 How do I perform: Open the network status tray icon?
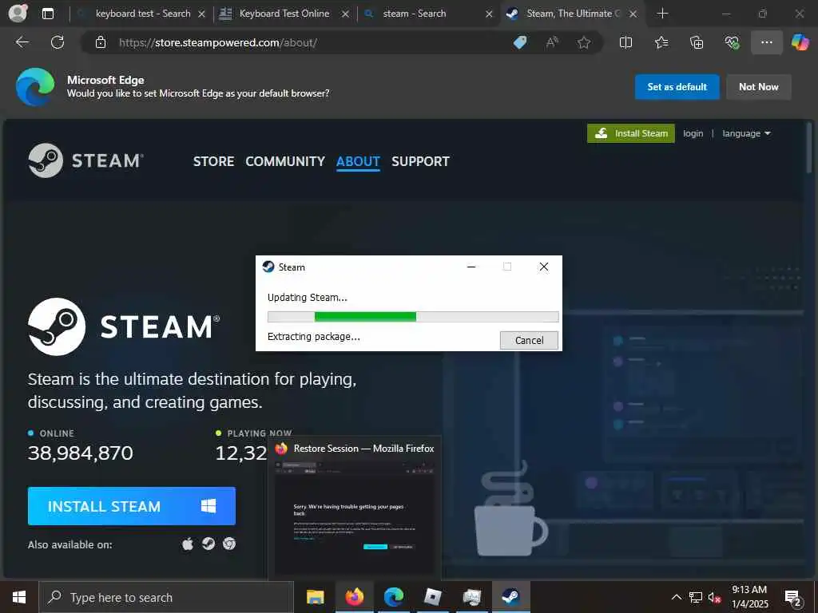pyautogui.click(x=696, y=597)
